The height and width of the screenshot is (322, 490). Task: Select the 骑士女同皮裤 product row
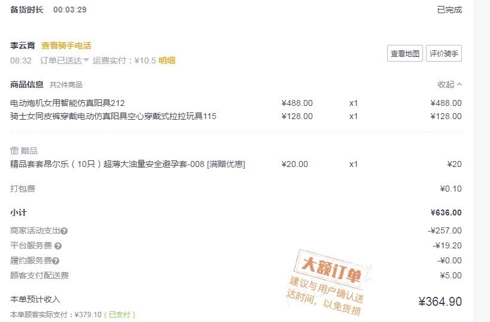(x=236, y=116)
